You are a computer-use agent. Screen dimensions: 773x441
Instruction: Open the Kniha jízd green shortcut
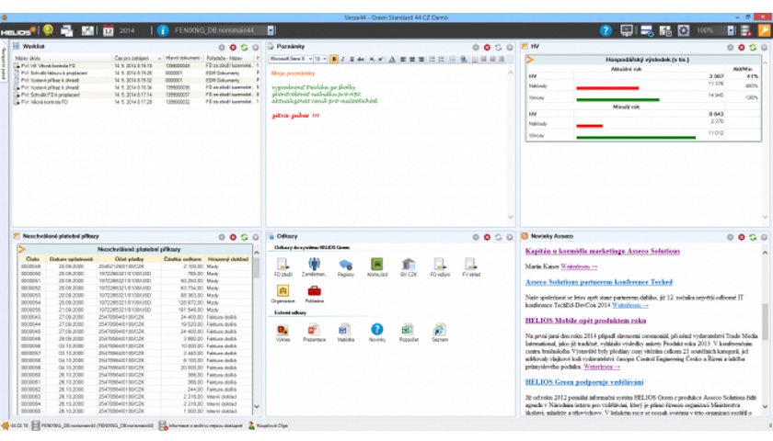tap(377, 267)
